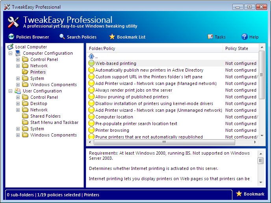Screen dimensions: 271x203
Task: Click yellow icon beside Always render print jobs
Action: [x=91, y=90]
